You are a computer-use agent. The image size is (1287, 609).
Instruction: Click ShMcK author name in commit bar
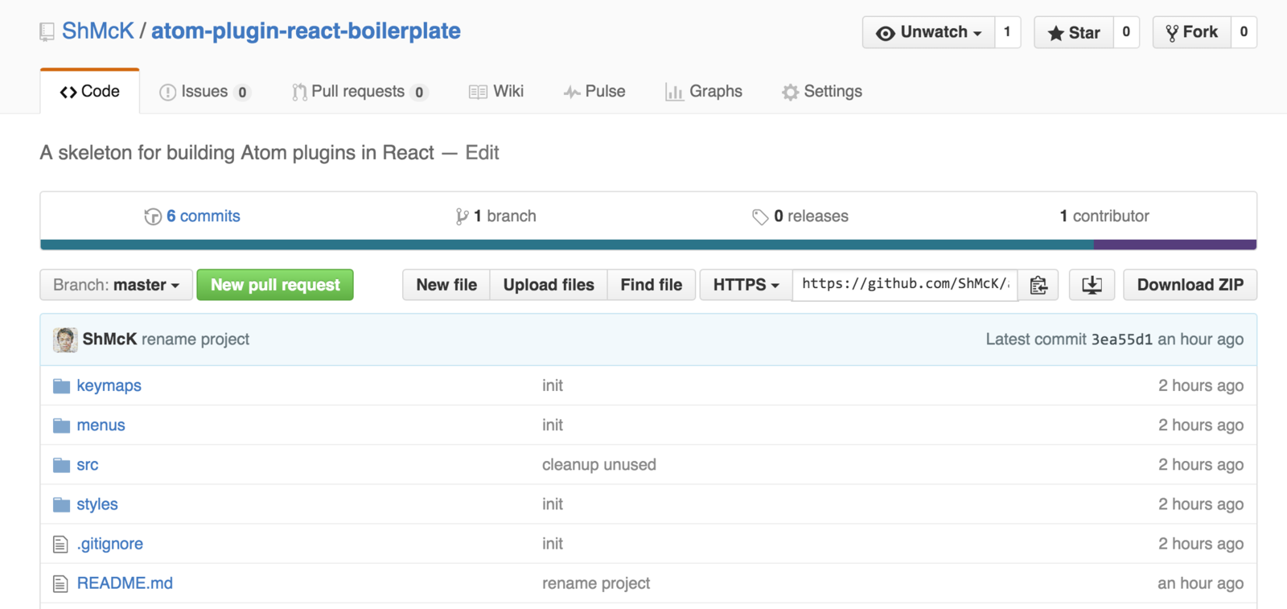(x=109, y=339)
